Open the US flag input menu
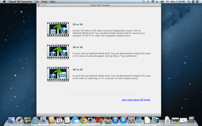202x126 pixels. coord(167,2)
